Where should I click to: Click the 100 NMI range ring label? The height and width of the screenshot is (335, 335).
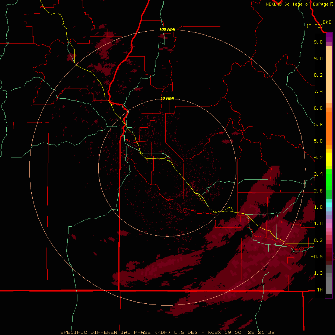[167, 29]
